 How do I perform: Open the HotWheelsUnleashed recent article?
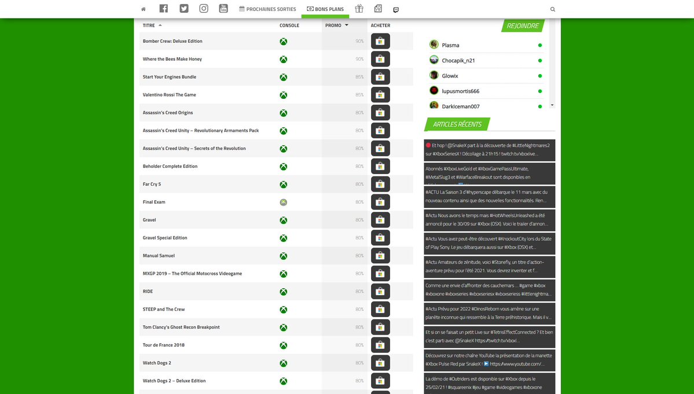pos(489,220)
